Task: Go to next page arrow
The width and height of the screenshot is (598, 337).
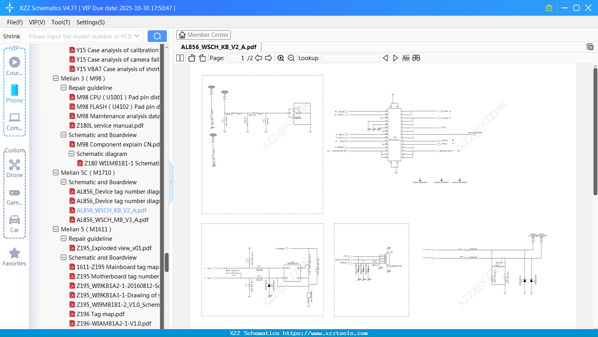Action: [x=269, y=58]
